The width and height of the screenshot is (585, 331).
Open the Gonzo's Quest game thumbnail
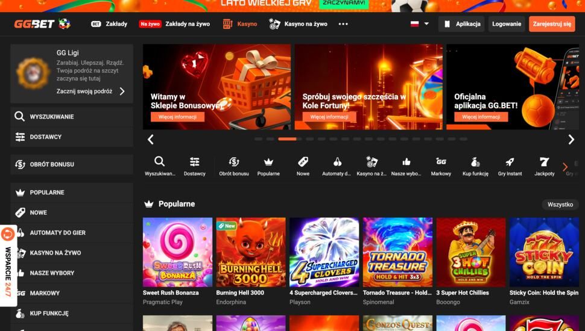coord(397,323)
